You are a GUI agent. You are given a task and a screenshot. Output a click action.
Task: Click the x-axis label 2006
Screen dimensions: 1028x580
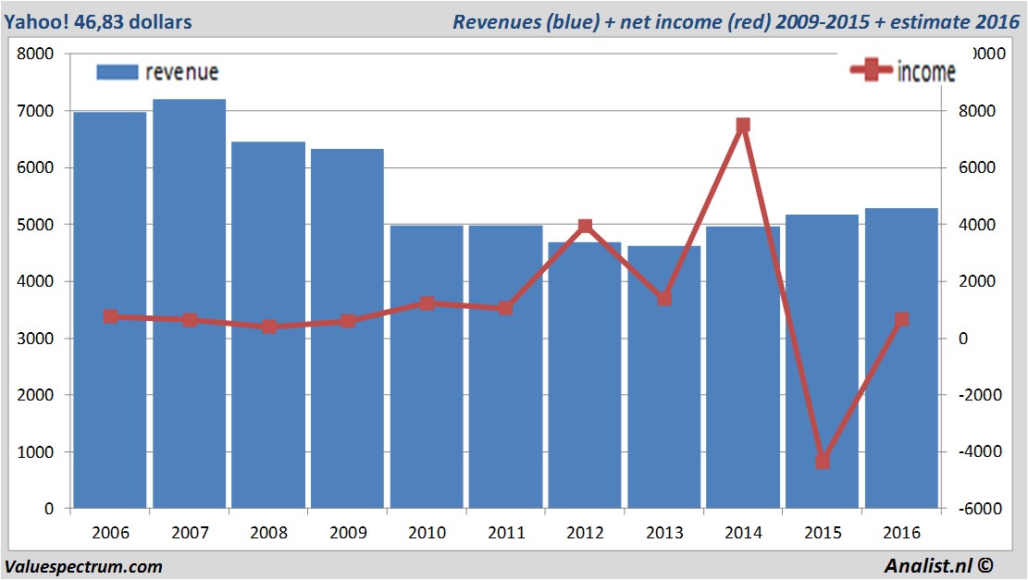(110, 533)
